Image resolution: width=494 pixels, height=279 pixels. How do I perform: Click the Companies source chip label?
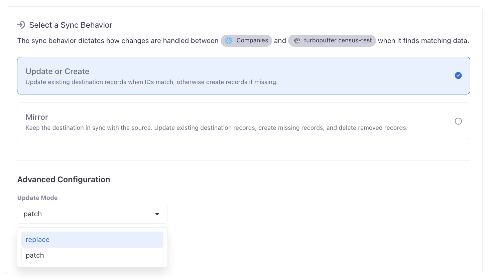tap(252, 40)
